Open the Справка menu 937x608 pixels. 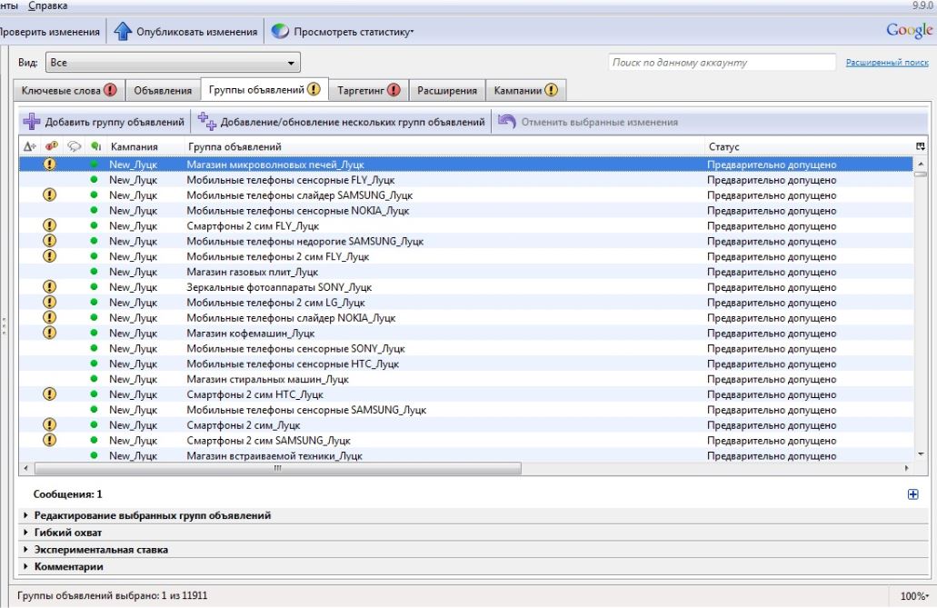click(48, 6)
